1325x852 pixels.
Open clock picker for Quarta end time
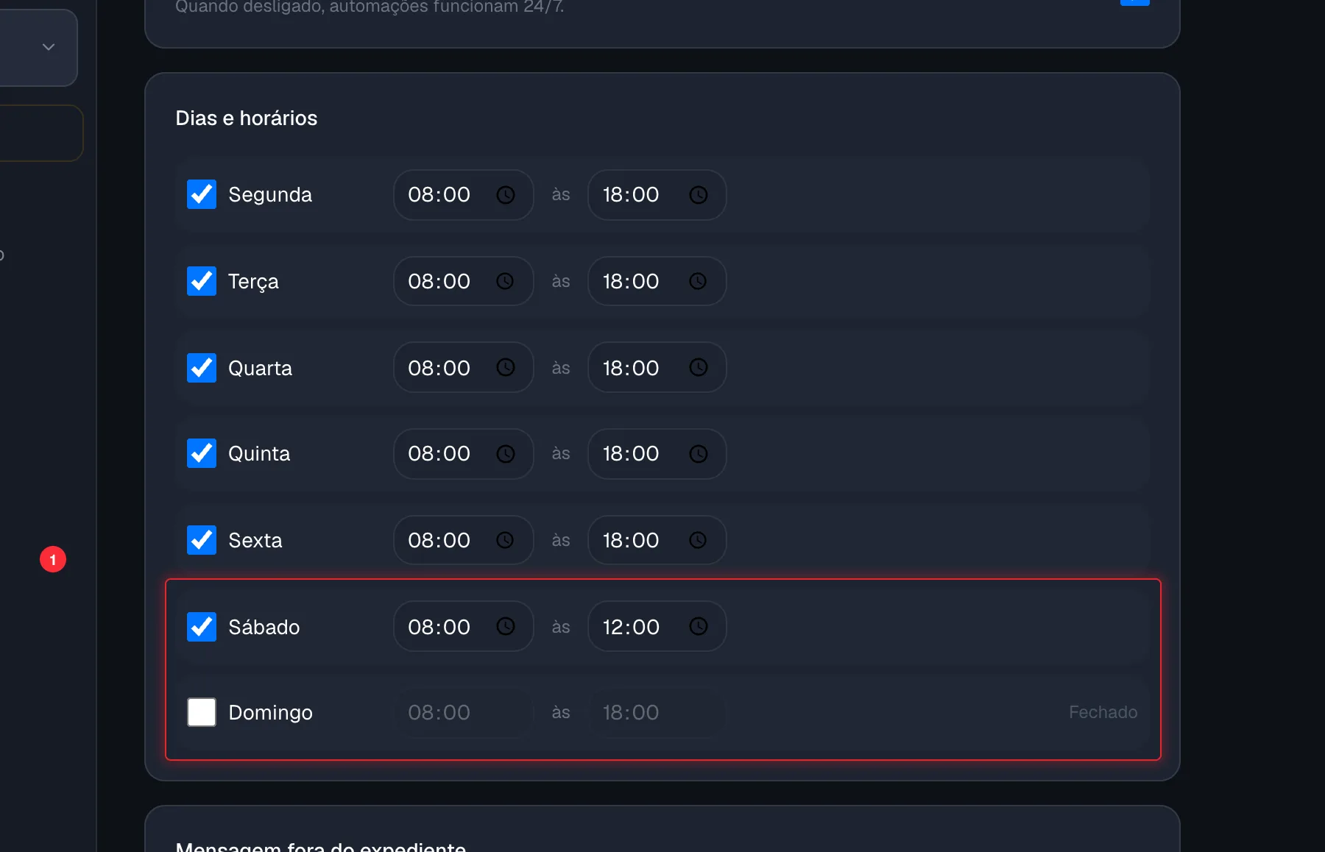coord(699,367)
